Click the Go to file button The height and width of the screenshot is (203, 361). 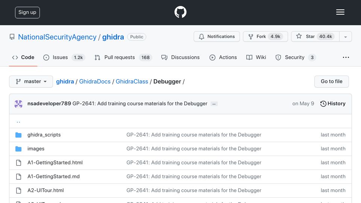[x=332, y=82]
